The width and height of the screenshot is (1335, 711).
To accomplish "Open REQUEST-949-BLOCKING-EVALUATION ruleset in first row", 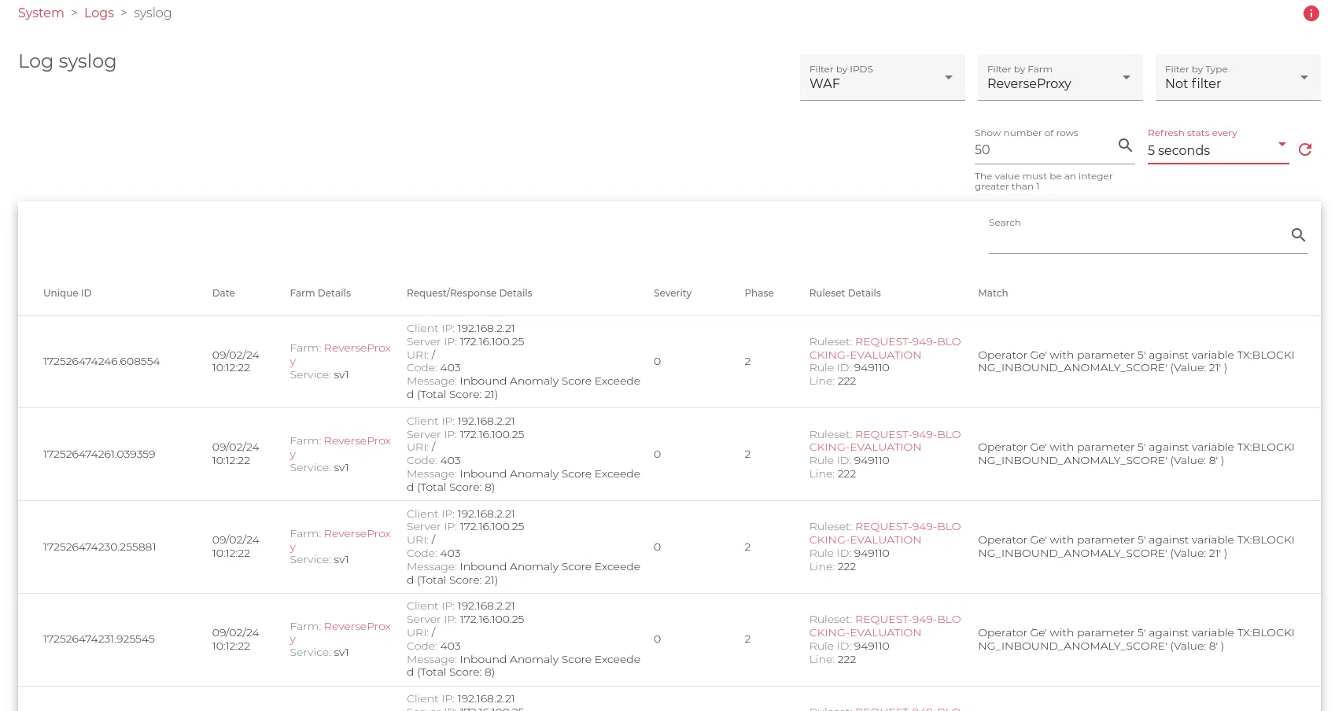I will click(907, 342).
